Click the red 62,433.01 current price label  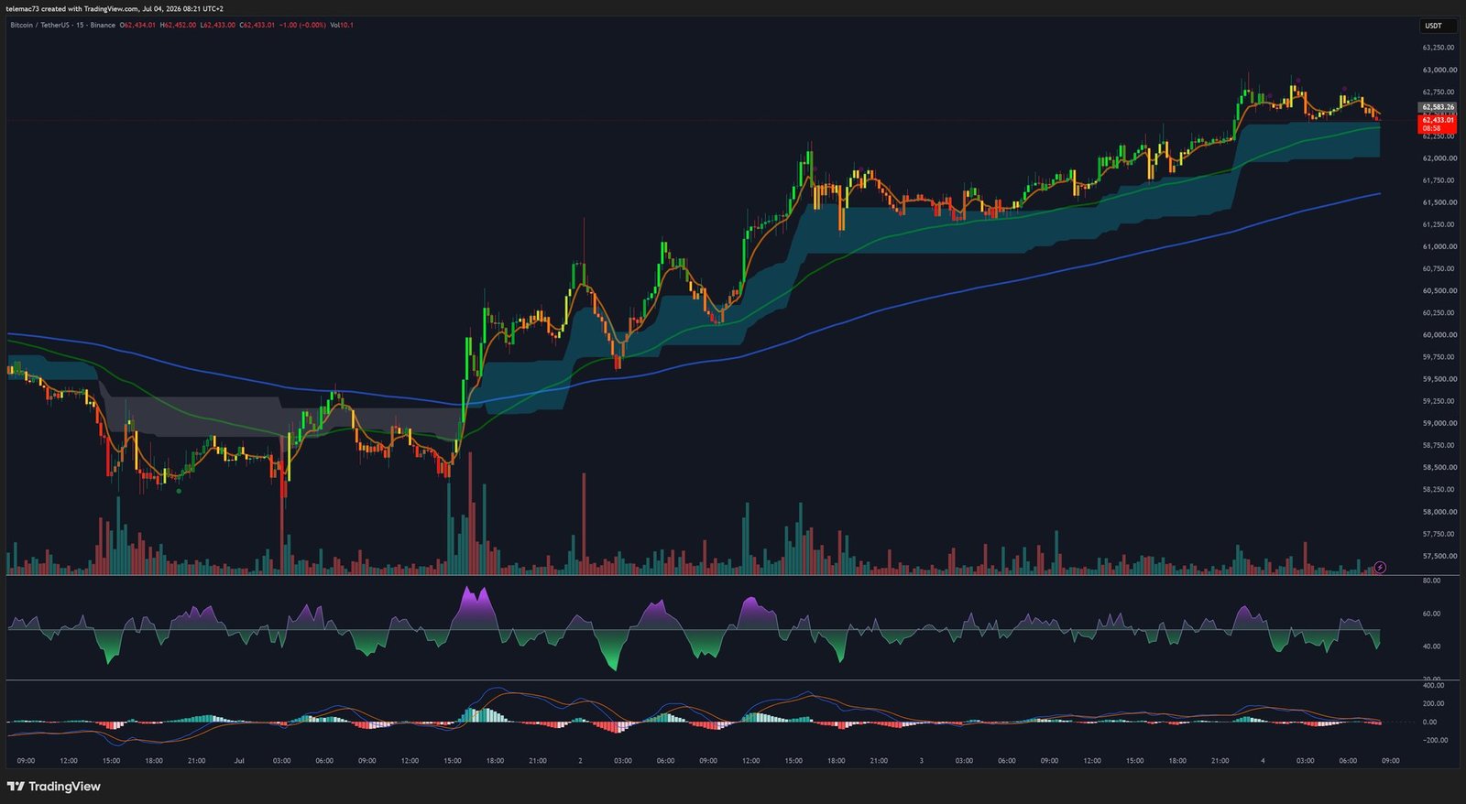tap(1438, 124)
